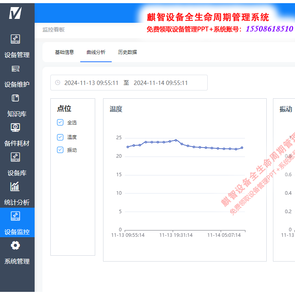
Task: Click the 监控看板 breadcrumb link
Action: pos(53,29)
